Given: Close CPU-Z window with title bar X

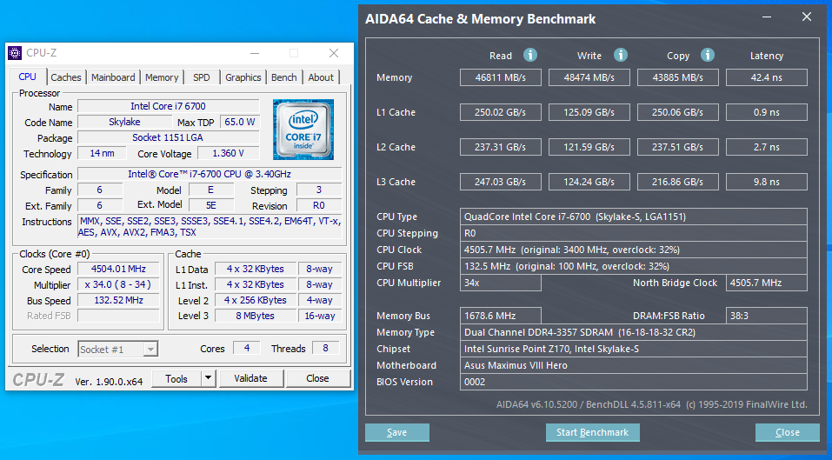Looking at the screenshot, I should click(333, 53).
